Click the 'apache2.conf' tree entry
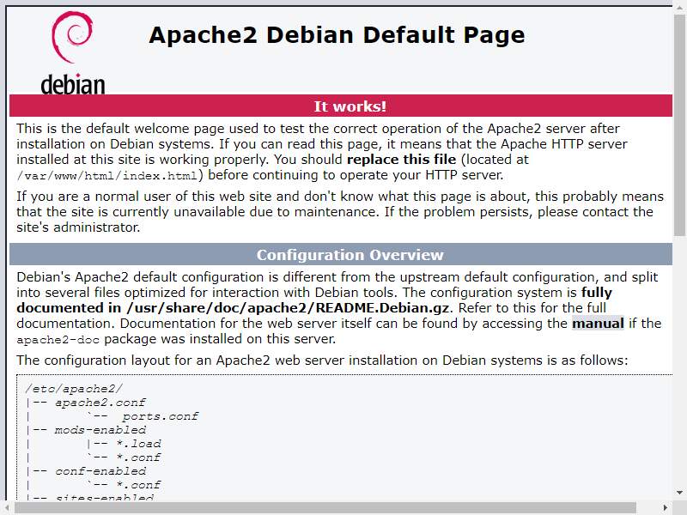 pyautogui.click(x=100, y=403)
